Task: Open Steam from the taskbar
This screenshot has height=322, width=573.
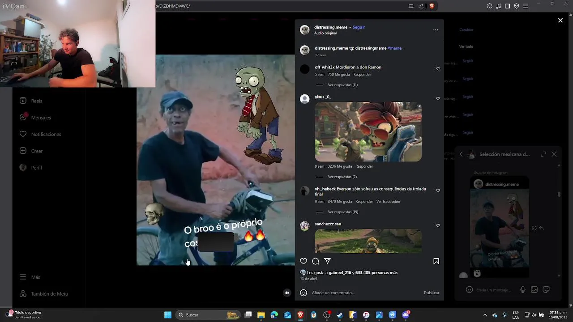Action: (x=340, y=315)
